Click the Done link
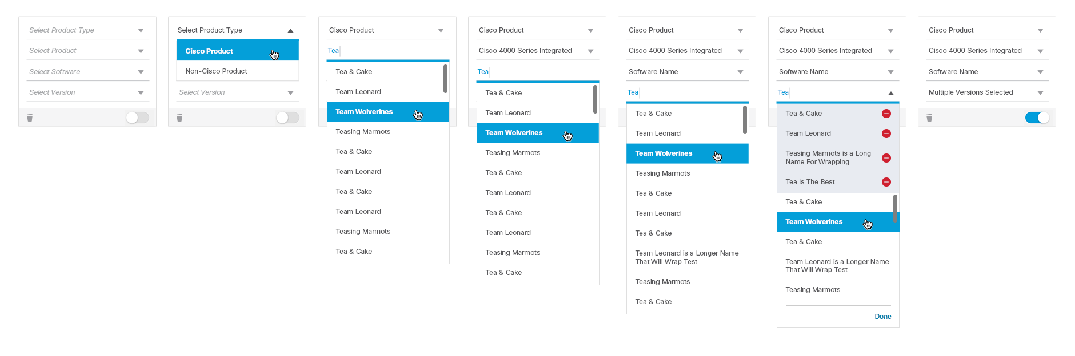Viewport: 1075px width, 356px height. [x=882, y=317]
